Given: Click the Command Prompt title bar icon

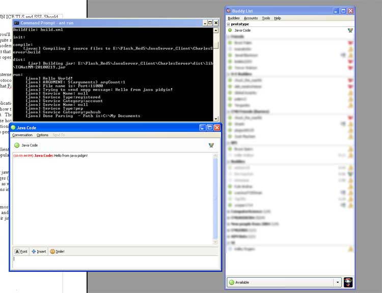Looking at the screenshot, I should [16, 23].
